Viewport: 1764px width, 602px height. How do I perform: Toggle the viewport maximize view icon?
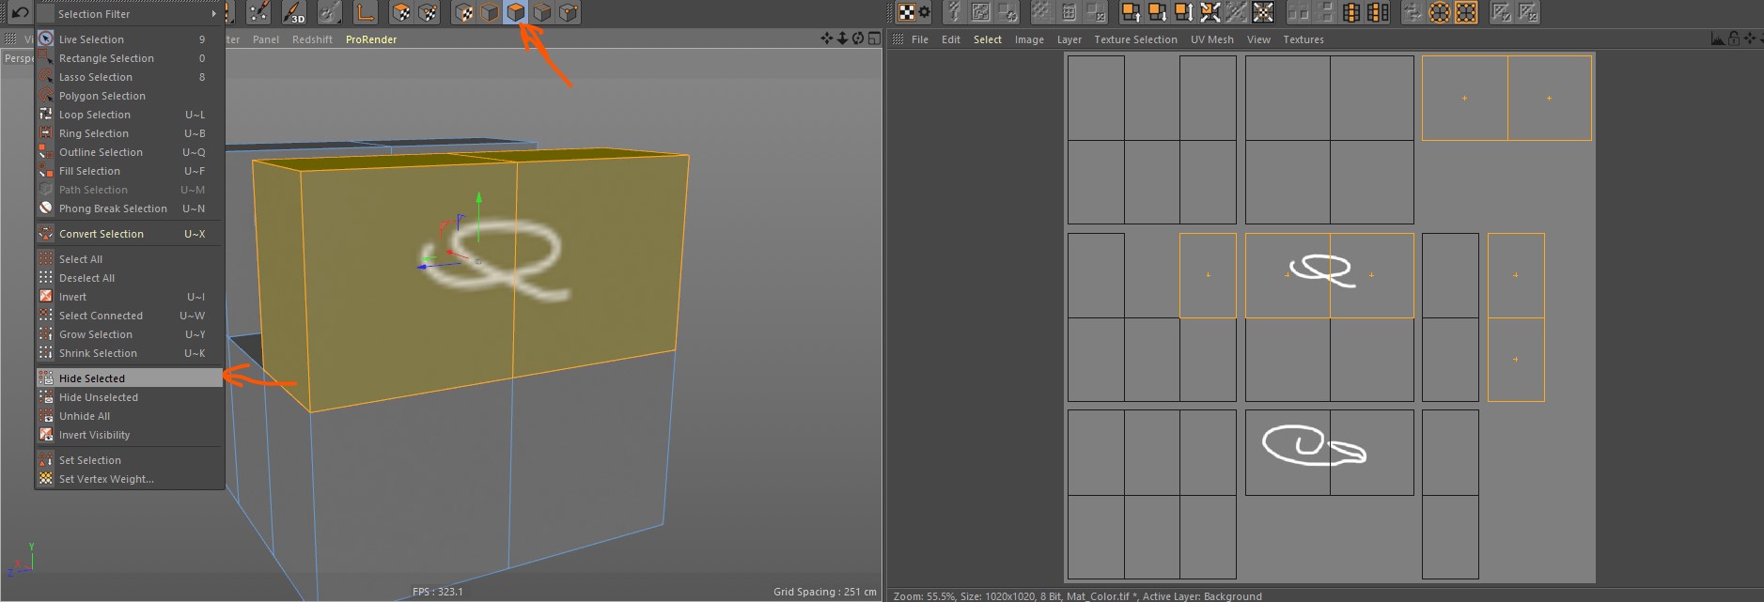pos(874,39)
